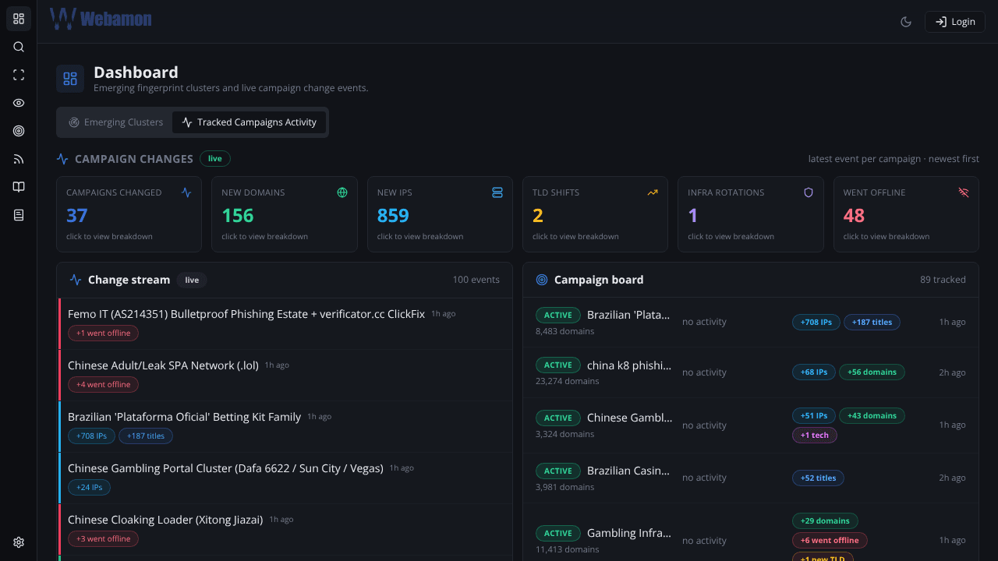Click the 100 events count

pos(476,280)
